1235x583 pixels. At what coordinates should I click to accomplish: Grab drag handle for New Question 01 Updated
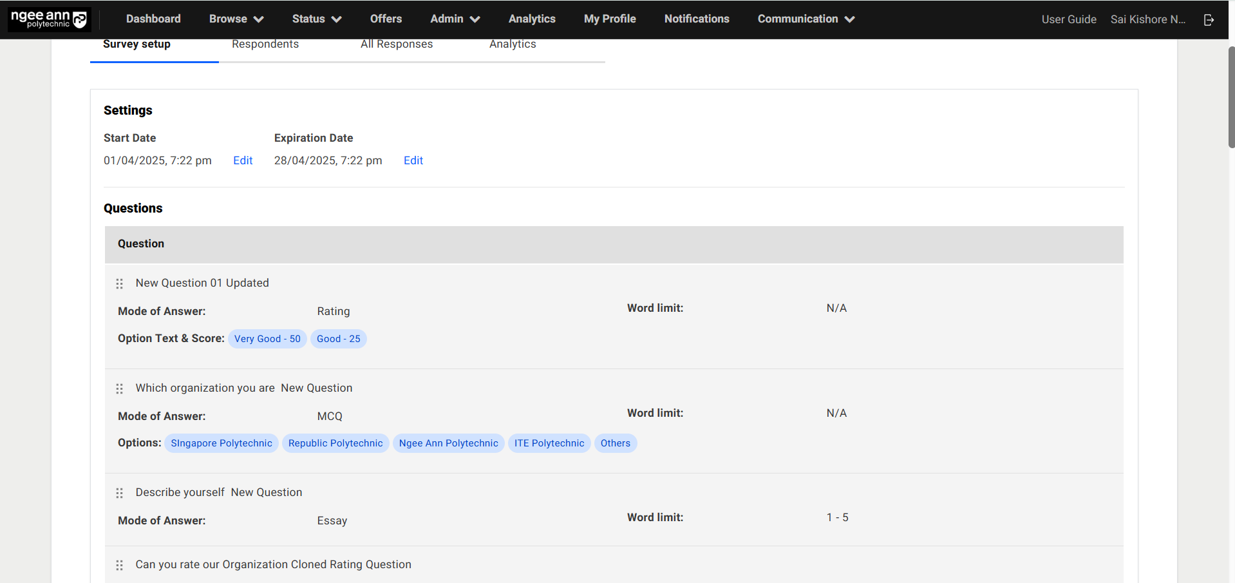coord(119,284)
